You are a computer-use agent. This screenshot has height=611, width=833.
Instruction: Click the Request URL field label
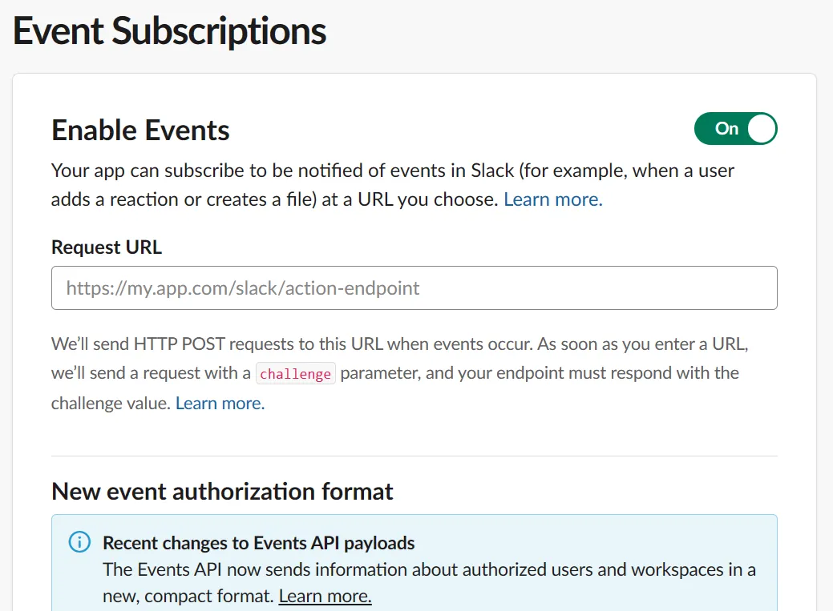coord(106,247)
